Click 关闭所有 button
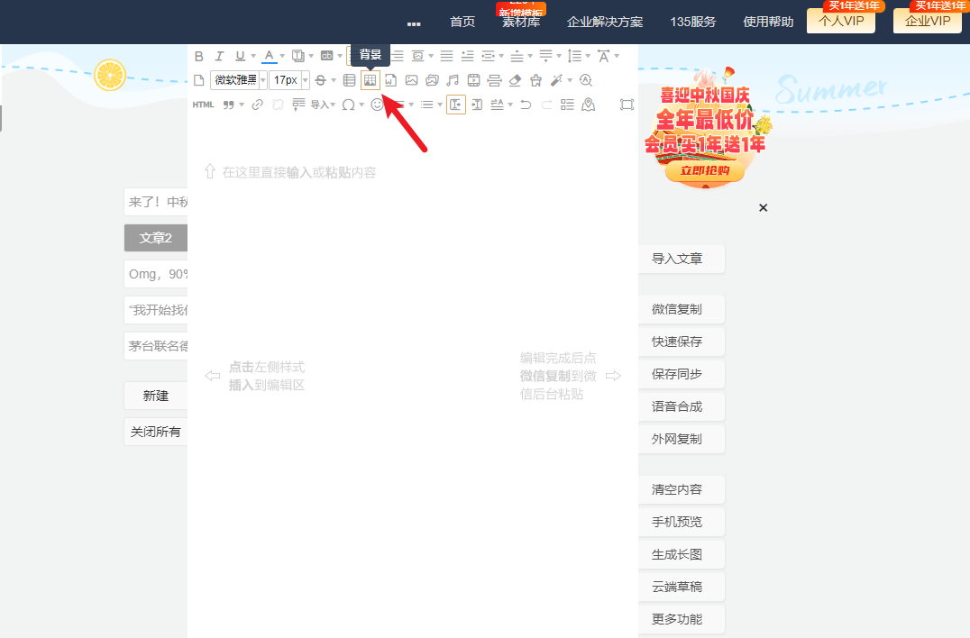The width and height of the screenshot is (970, 638). pyautogui.click(x=156, y=432)
